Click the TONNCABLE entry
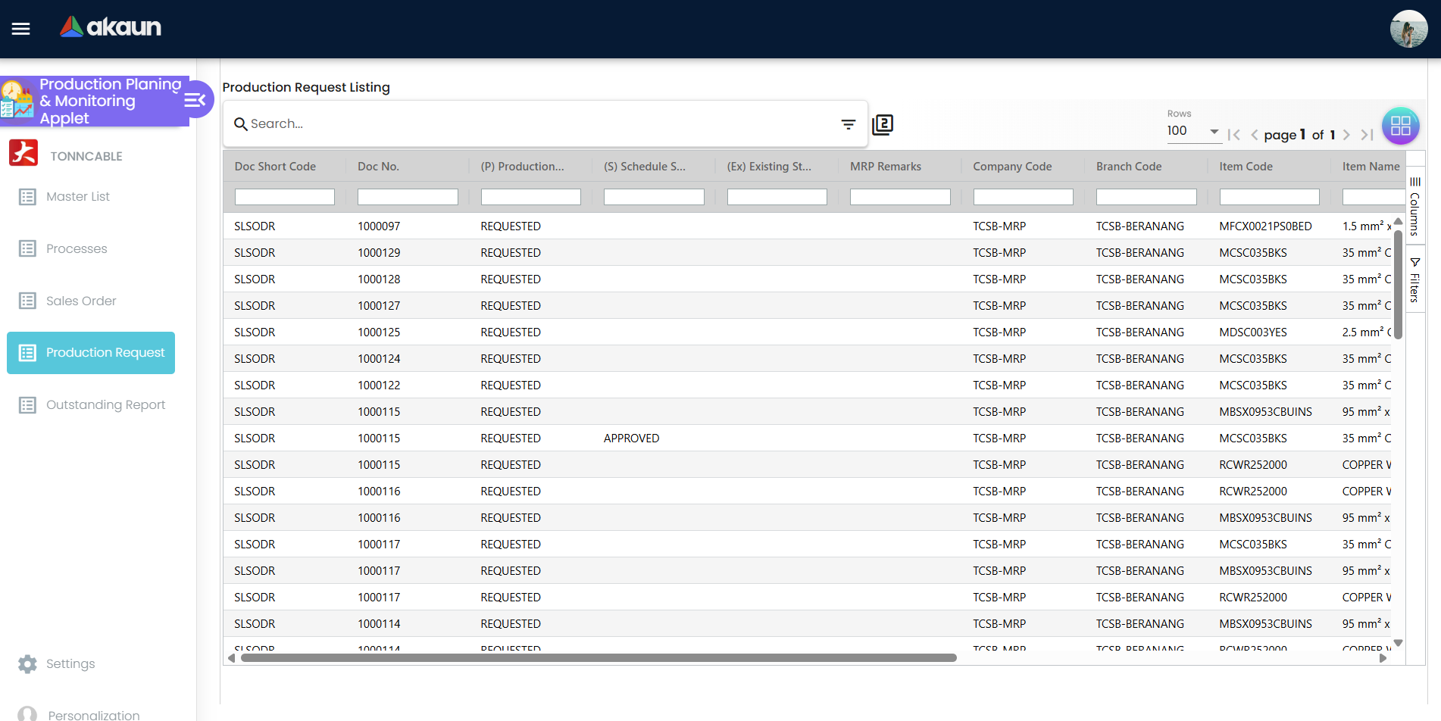The image size is (1441, 721). tap(86, 155)
